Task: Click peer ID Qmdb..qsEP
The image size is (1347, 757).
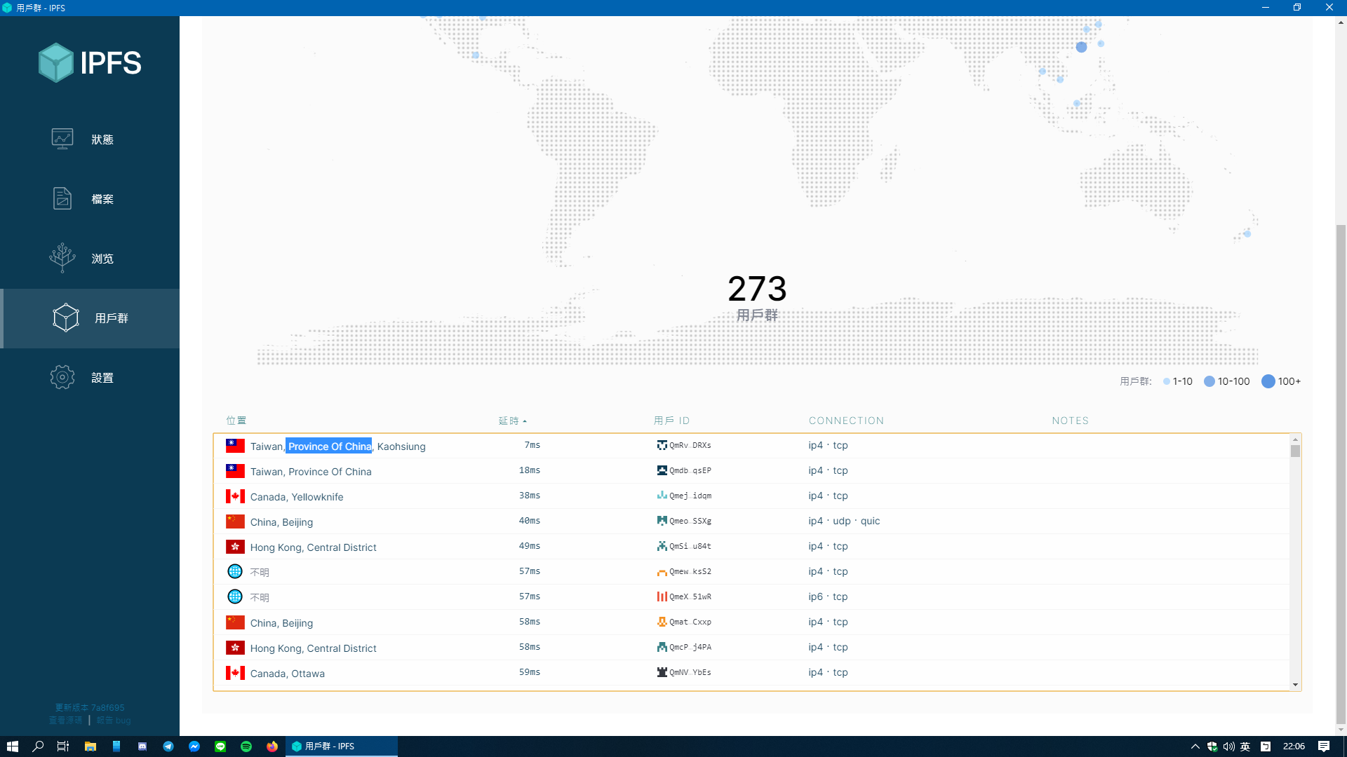Action: [x=690, y=470]
